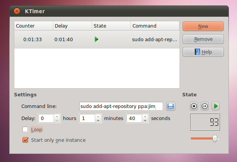The width and height of the screenshot is (237, 162).
Task: Click the Help button
Action: coord(203,52)
